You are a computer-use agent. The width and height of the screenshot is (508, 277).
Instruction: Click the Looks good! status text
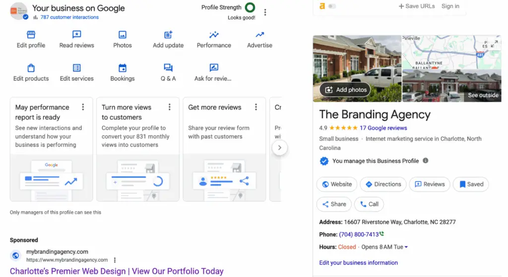pyautogui.click(x=242, y=17)
